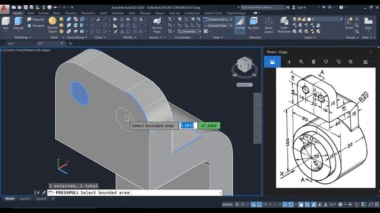Click the PRESSPULL command line input

tap(135, 192)
